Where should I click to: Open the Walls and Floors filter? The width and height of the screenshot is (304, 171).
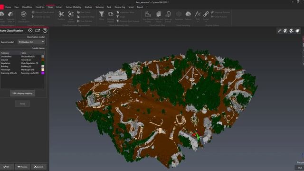click(x=158, y=17)
